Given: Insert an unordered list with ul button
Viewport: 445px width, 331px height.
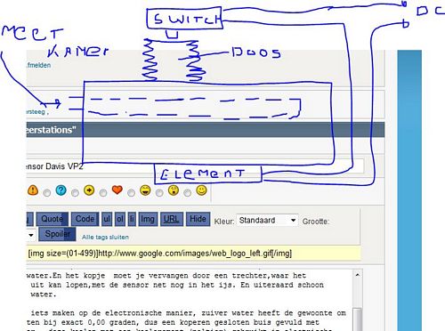Looking at the screenshot, I should pos(107,219).
